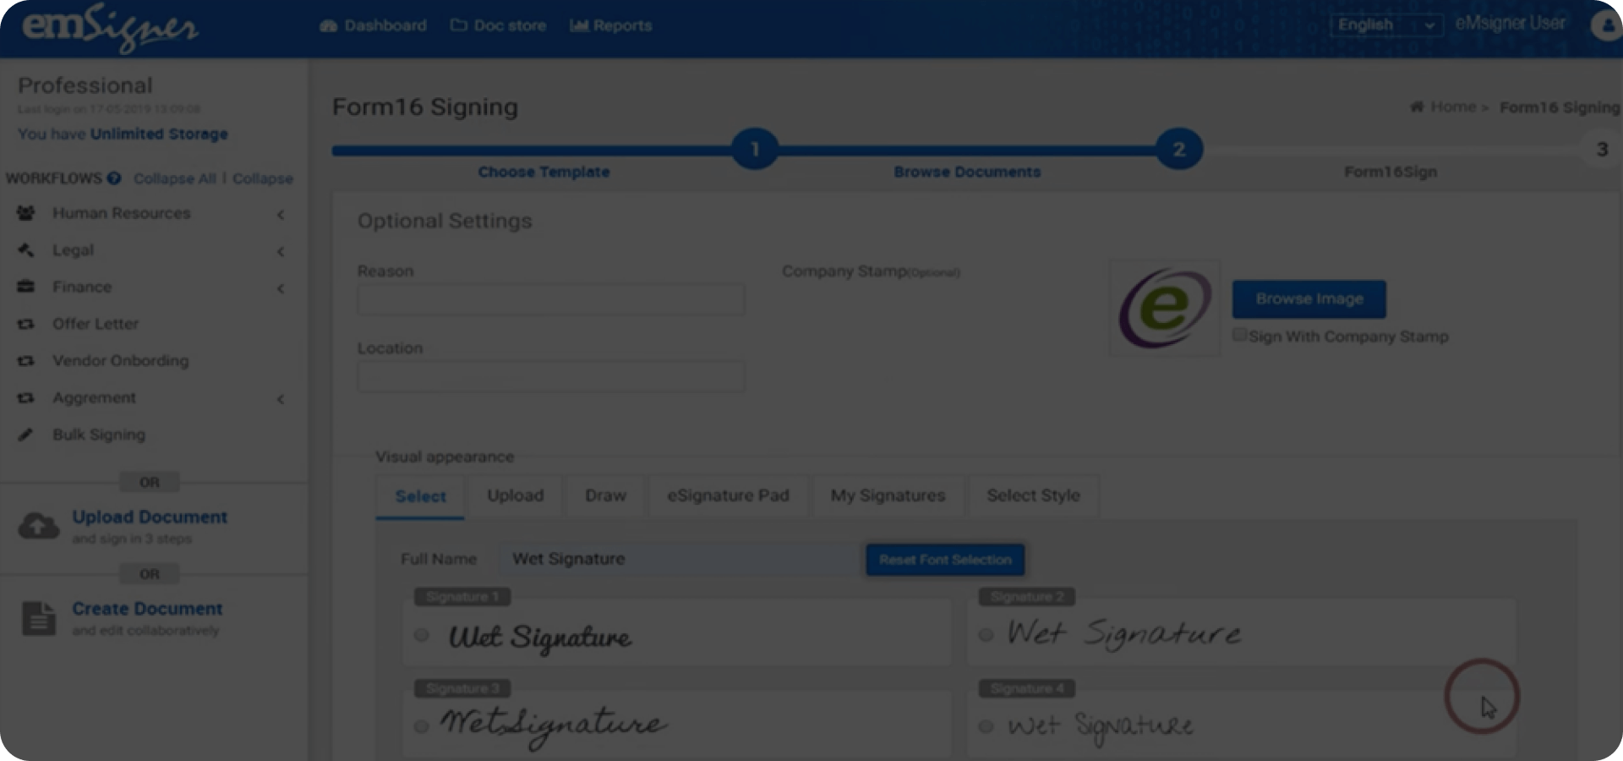Open the English language dropdown
Screen dimensions: 1623x761
pos(1386,25)
